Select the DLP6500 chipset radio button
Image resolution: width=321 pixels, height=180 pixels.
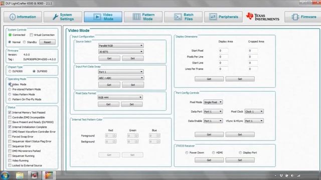10,71
